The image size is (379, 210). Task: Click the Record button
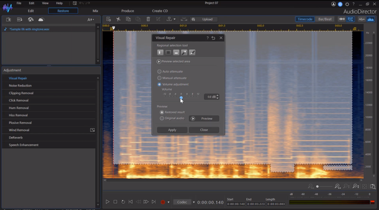pos(163,202)
